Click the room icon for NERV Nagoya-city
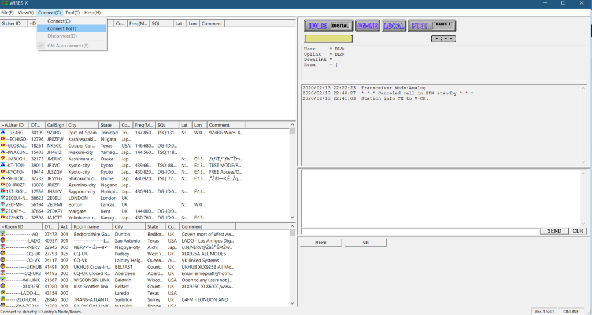 click(x=3, y=247)
